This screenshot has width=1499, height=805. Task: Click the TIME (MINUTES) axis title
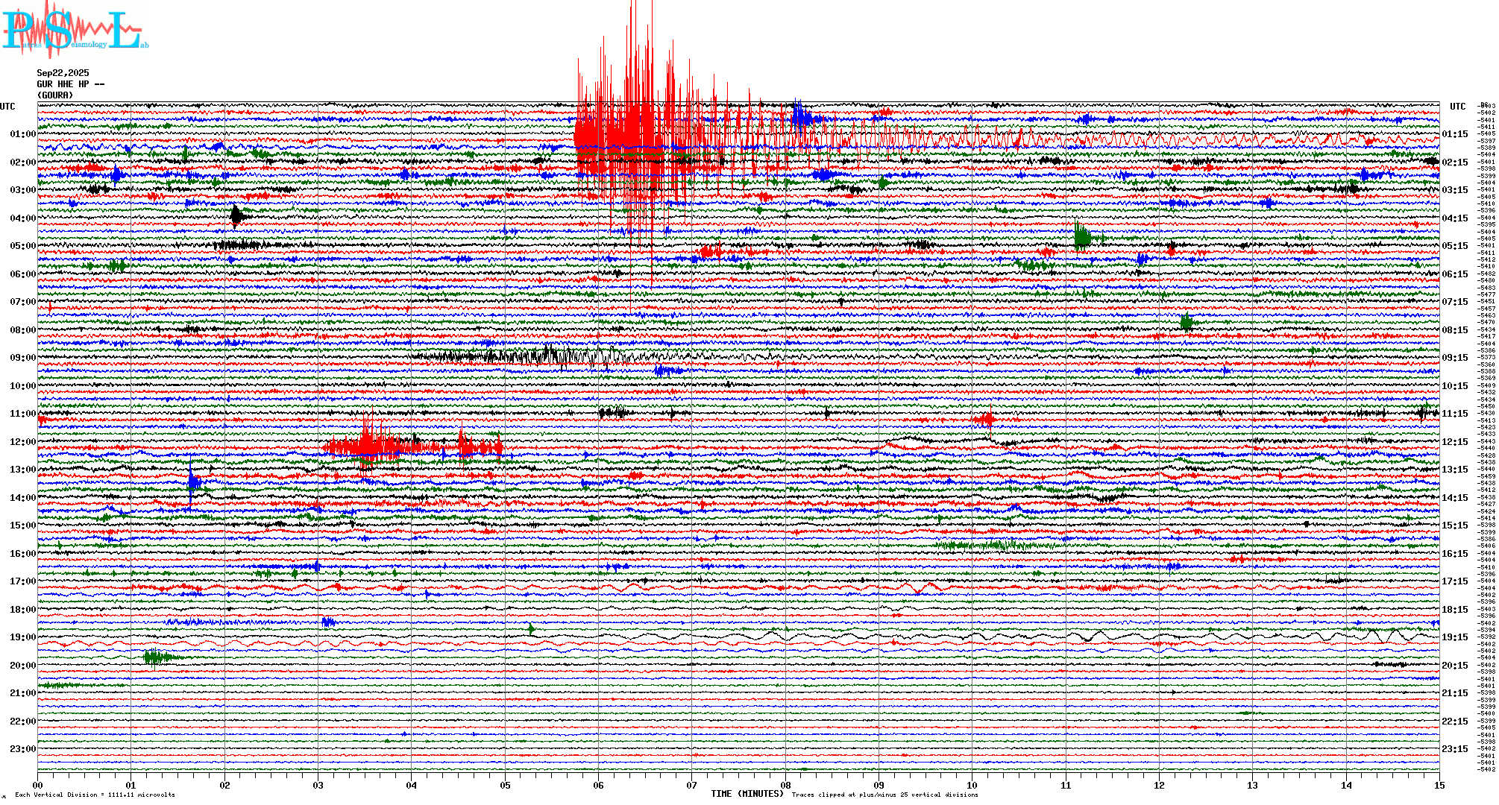click(747, 794)
